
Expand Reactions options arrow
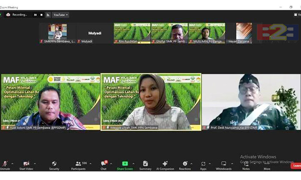click(191, 164)
